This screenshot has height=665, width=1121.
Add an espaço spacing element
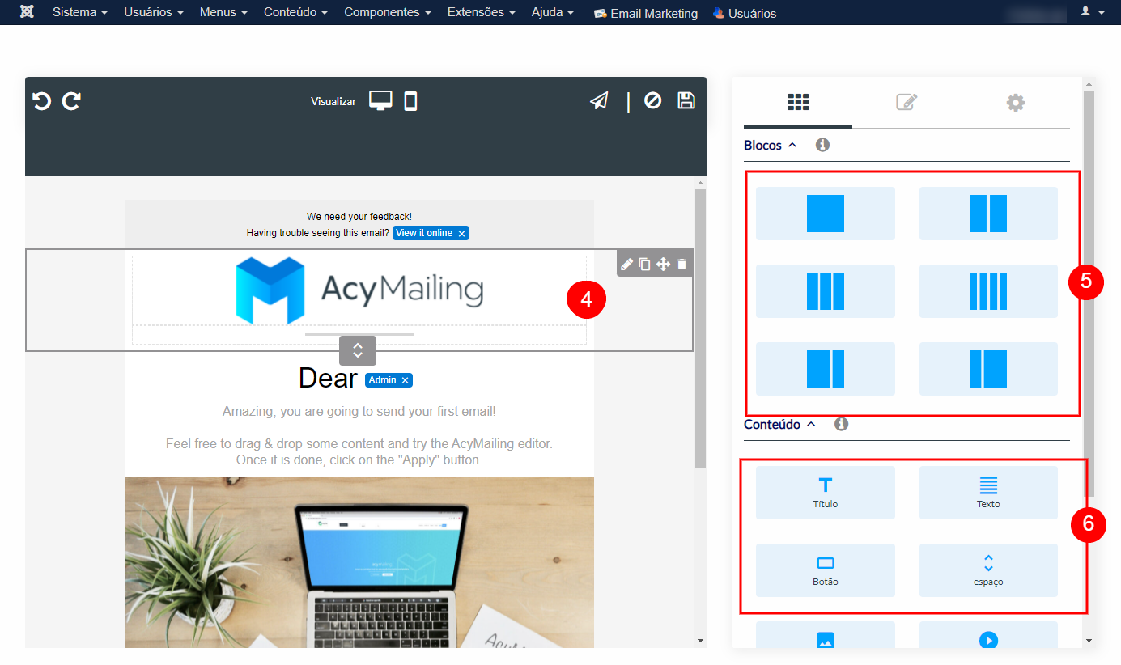coord(988,570)
